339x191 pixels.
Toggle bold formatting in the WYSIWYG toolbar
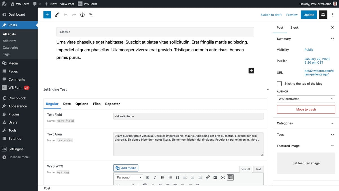(x=147, y=177)
